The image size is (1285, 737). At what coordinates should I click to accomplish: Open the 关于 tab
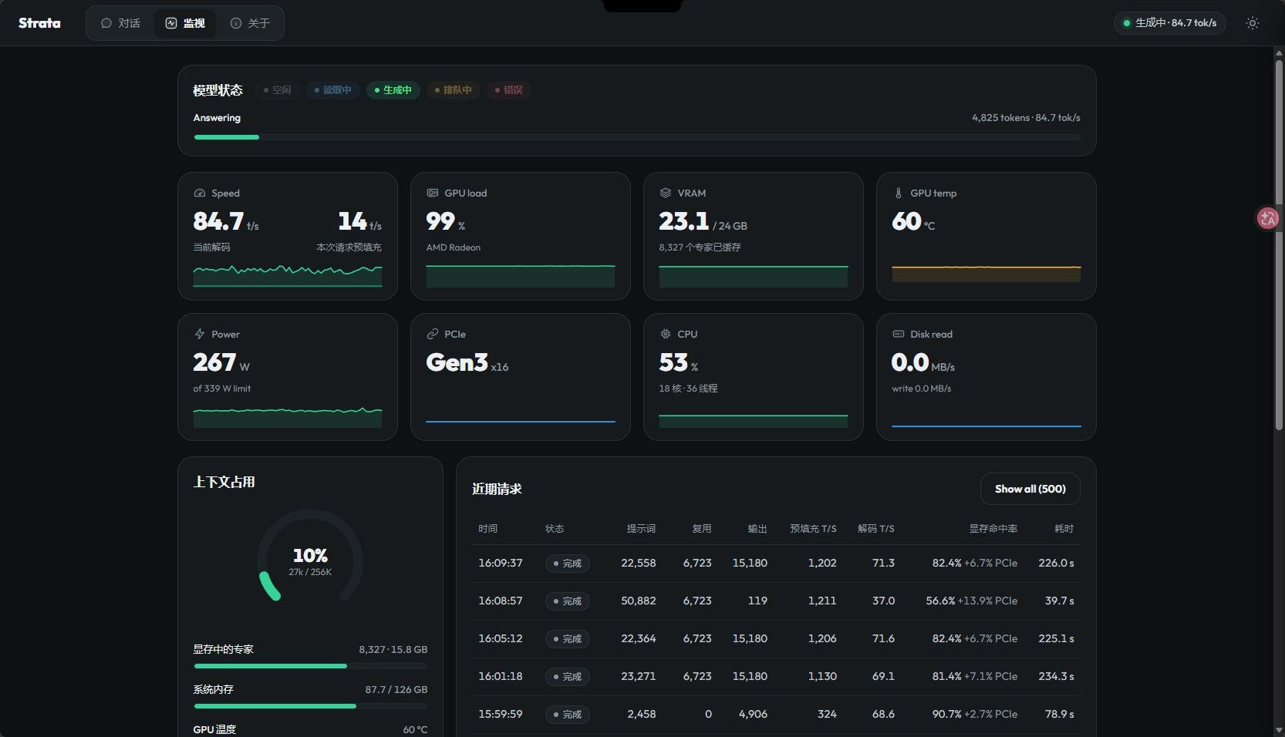251,23
